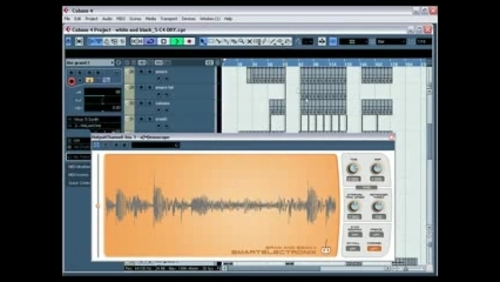Mute the snare fat track
Screen dimensions: 500x282
(x=141, y=88)
